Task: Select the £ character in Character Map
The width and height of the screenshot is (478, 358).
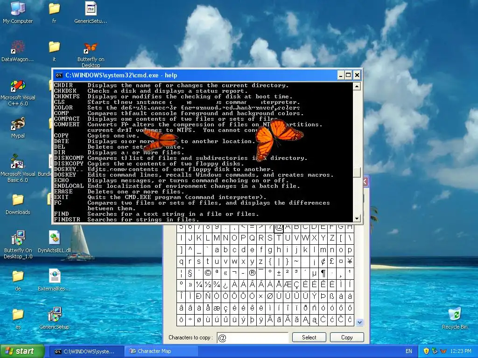Action: coord(332,261)
